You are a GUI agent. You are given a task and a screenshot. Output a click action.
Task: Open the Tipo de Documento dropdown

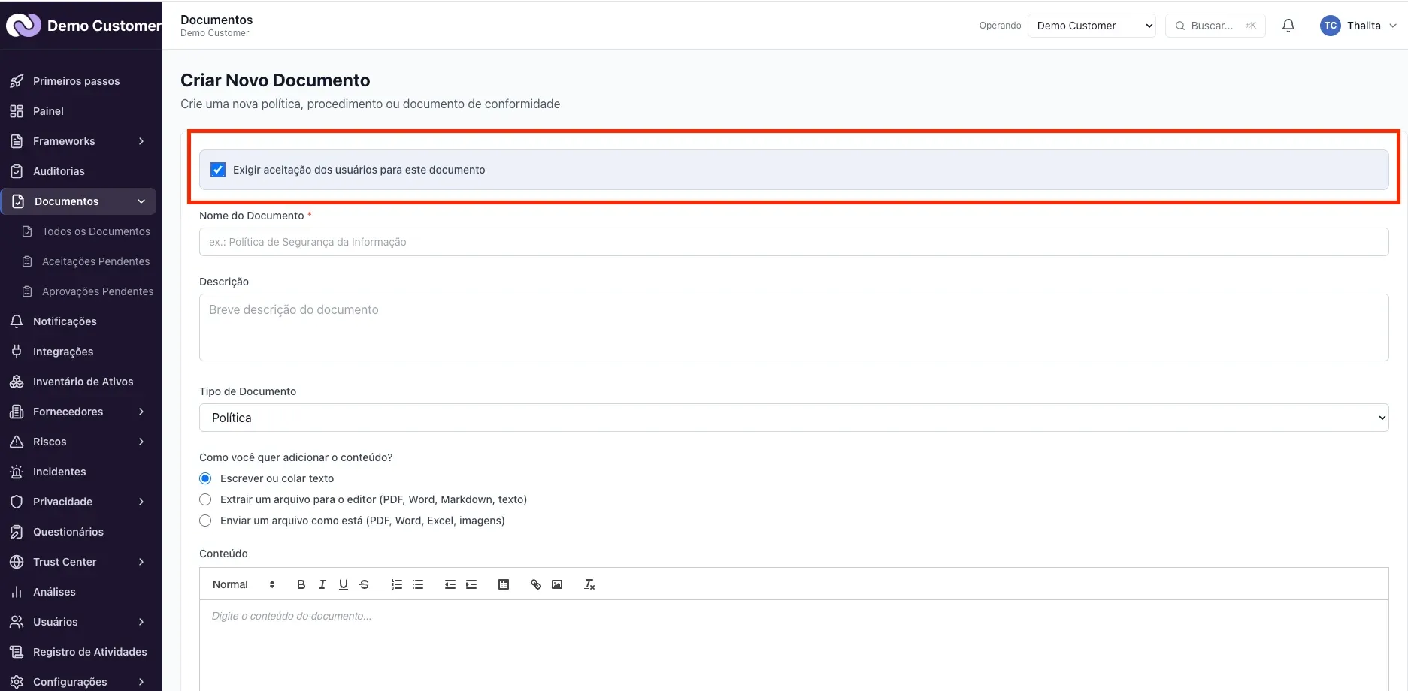point(794,418)
